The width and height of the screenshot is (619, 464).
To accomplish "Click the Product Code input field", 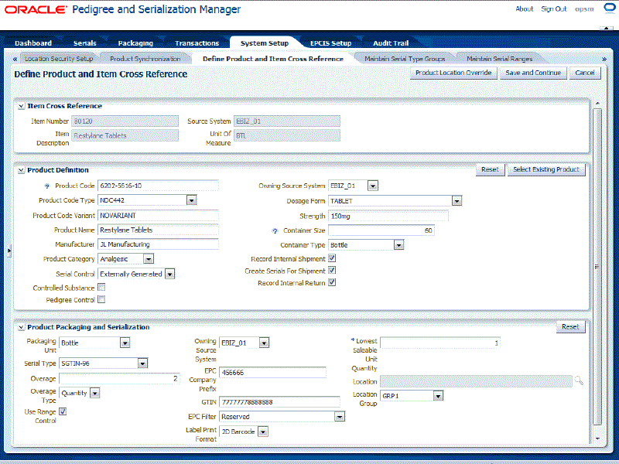I will click(158, 186).
